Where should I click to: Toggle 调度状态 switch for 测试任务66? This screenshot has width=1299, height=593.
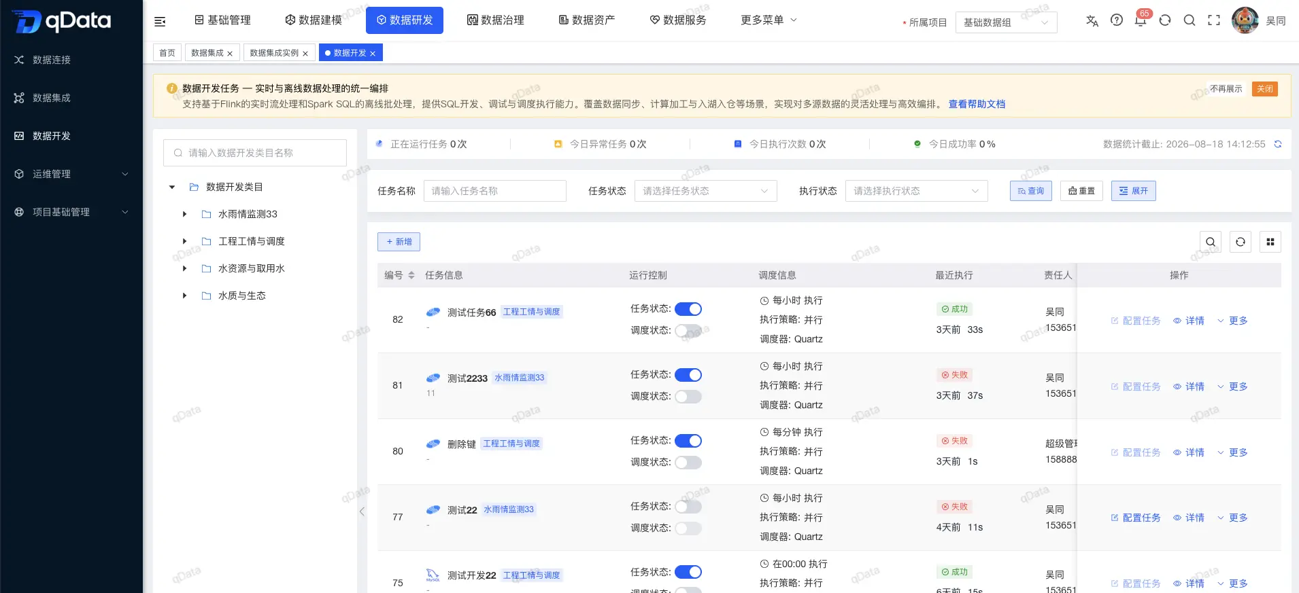click(688, 331)
